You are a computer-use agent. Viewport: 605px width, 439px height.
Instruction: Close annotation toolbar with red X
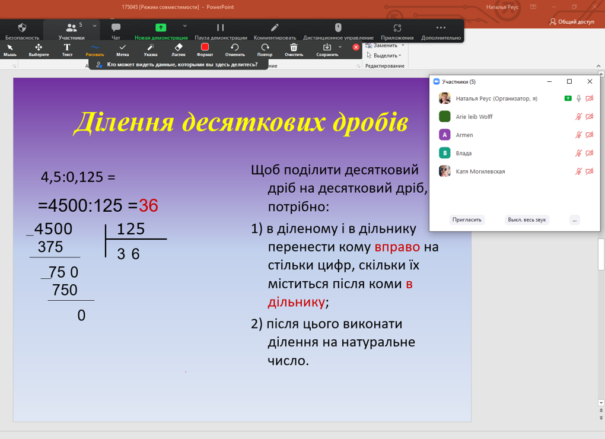tap(356, 47)
